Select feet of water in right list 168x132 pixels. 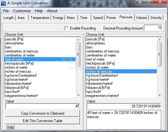tap(121, 59)
